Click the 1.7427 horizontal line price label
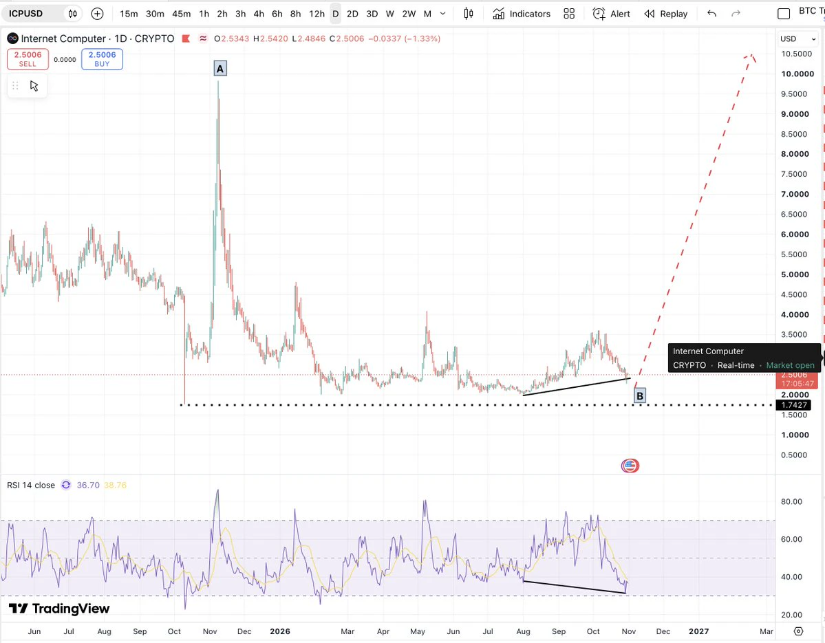 point(794,405)
